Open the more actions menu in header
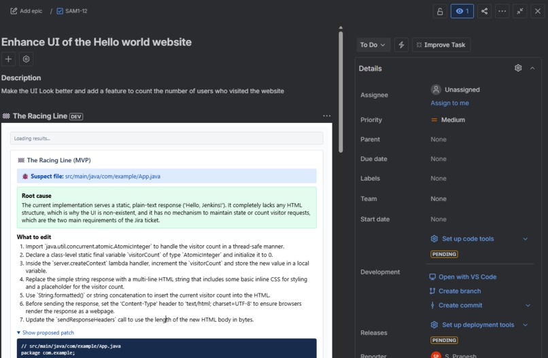This screenshot has height=358, width=548. coord(502,11)
